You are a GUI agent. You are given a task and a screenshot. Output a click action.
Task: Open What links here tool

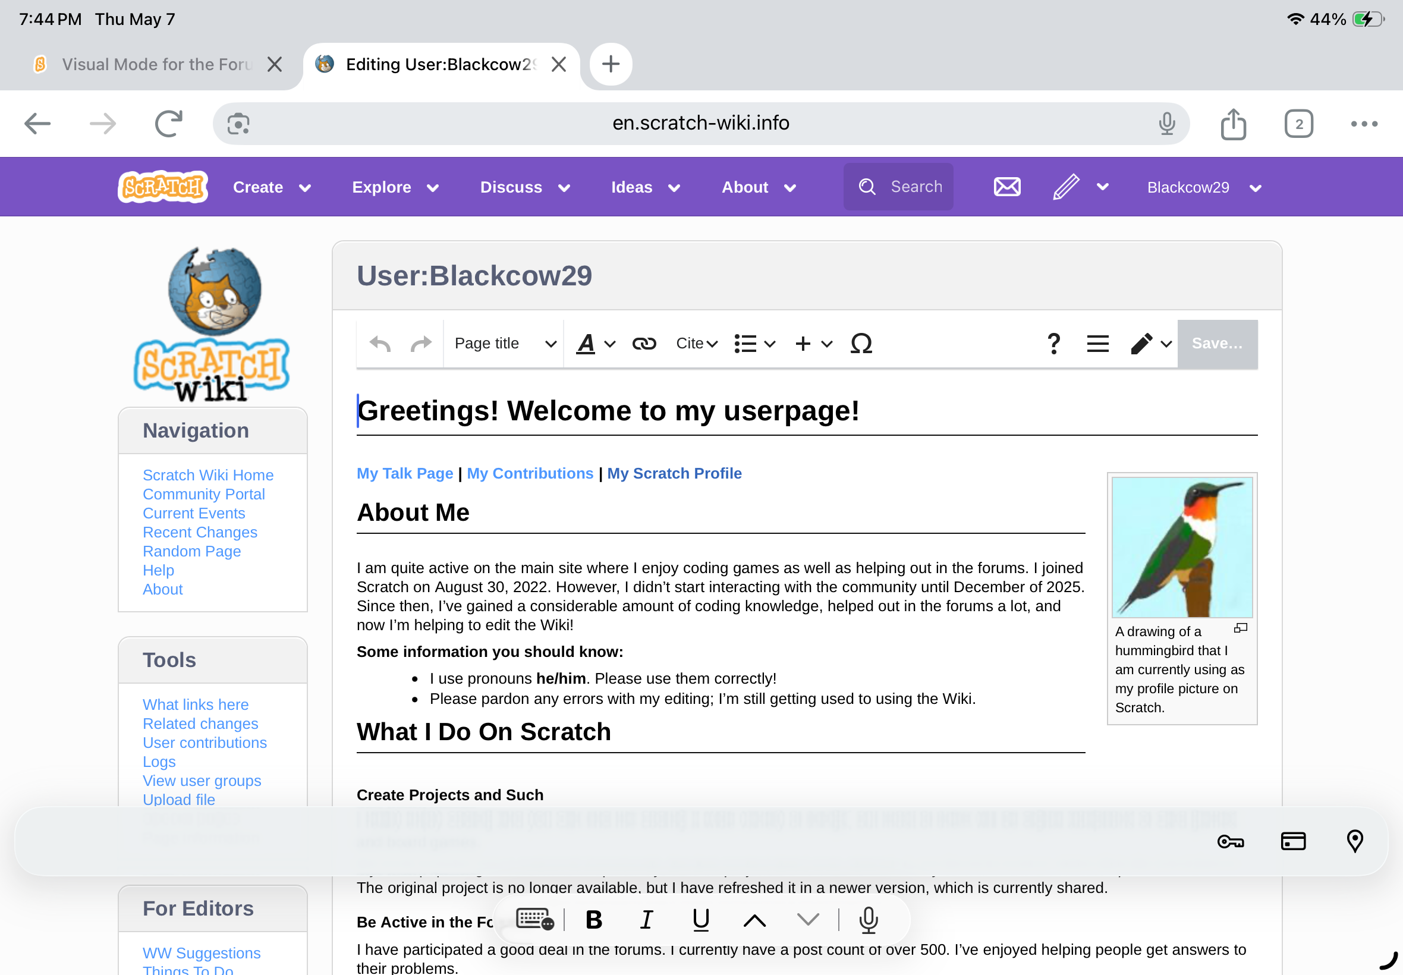click(x=196, y=704)
